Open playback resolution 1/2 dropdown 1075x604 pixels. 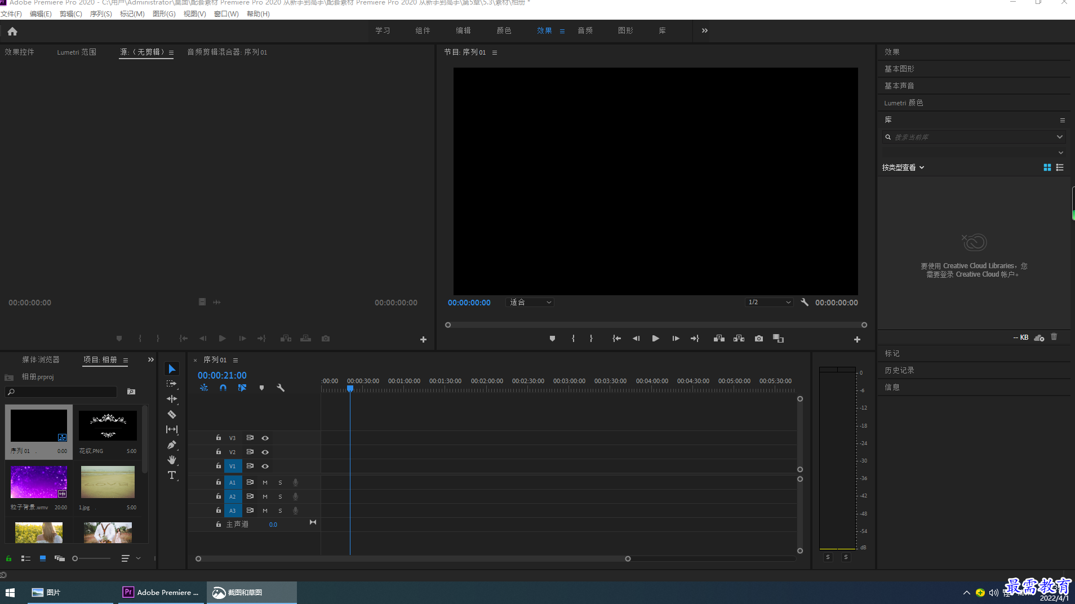coord(769,303)
